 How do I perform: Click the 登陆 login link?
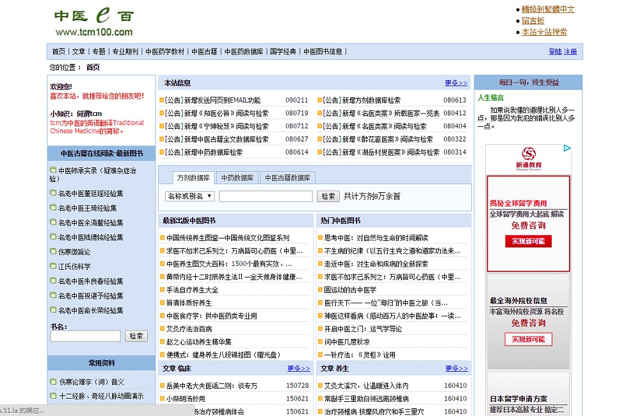(x=555, y=51)
